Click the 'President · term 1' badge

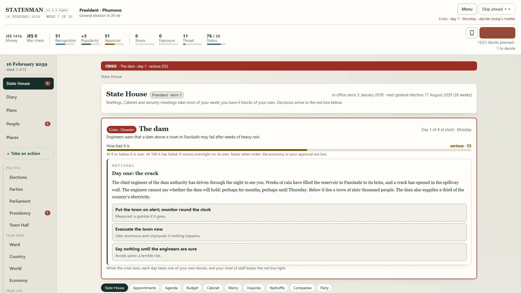[x=167, y=95]
